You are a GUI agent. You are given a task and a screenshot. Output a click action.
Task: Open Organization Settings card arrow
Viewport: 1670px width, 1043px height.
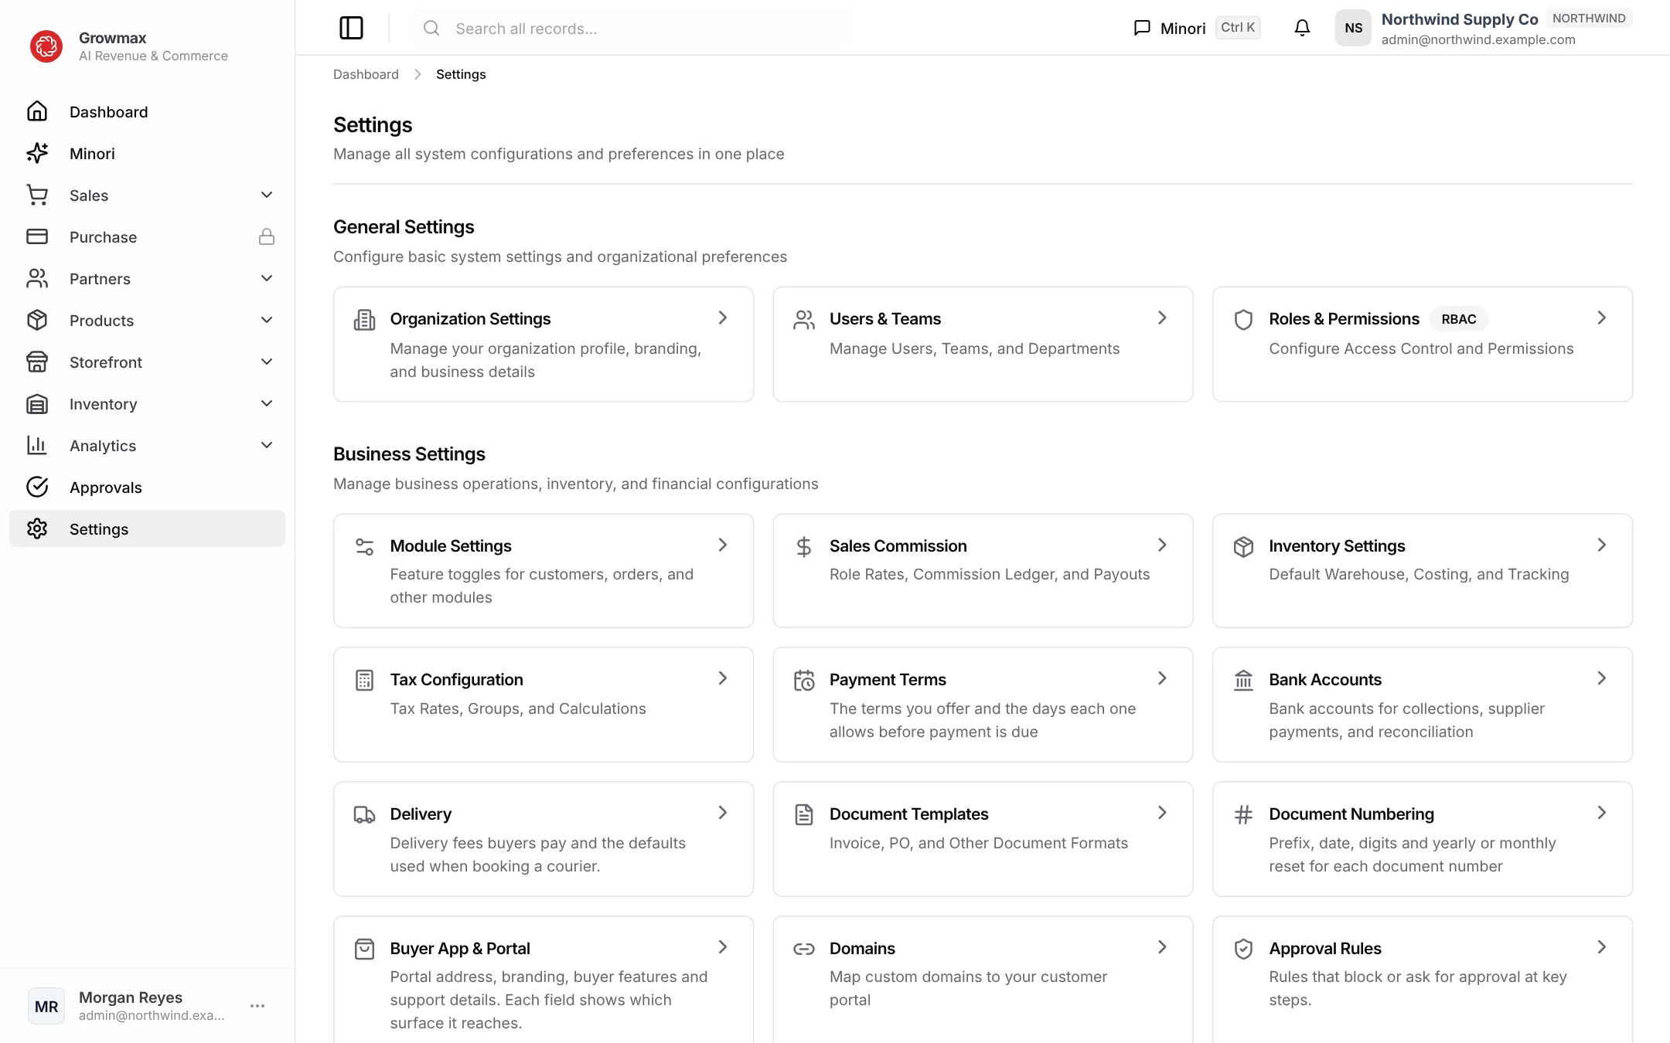tap(722, 318)
